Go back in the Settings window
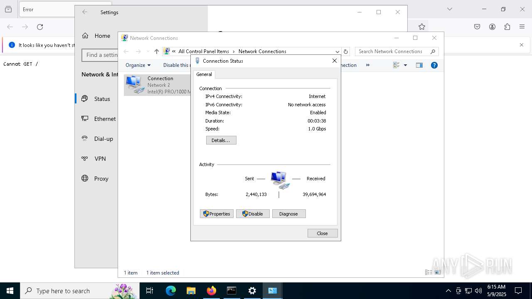 [x=85, y=12]
